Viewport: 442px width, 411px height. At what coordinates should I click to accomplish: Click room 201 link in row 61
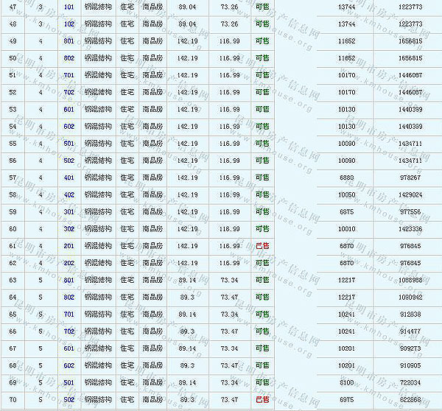point(69,246)
